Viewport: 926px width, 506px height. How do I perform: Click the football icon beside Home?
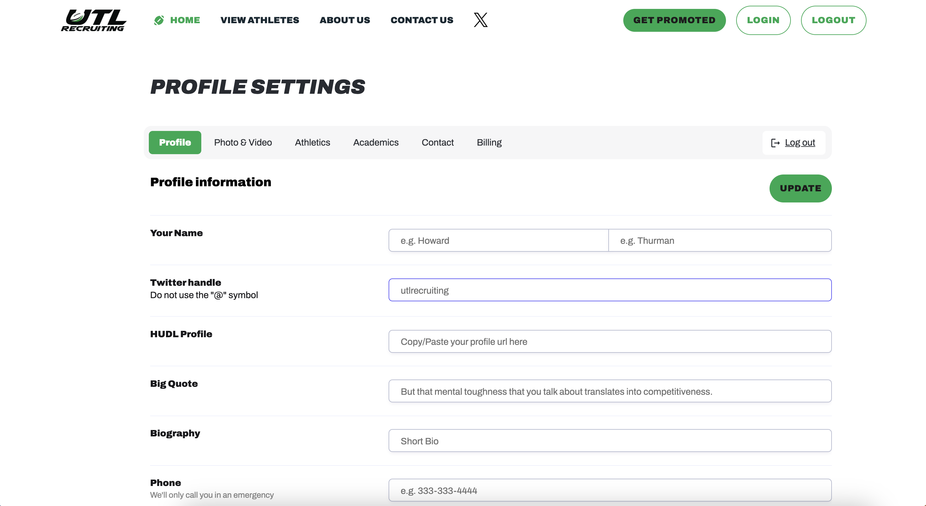click(x=159, y=20)
